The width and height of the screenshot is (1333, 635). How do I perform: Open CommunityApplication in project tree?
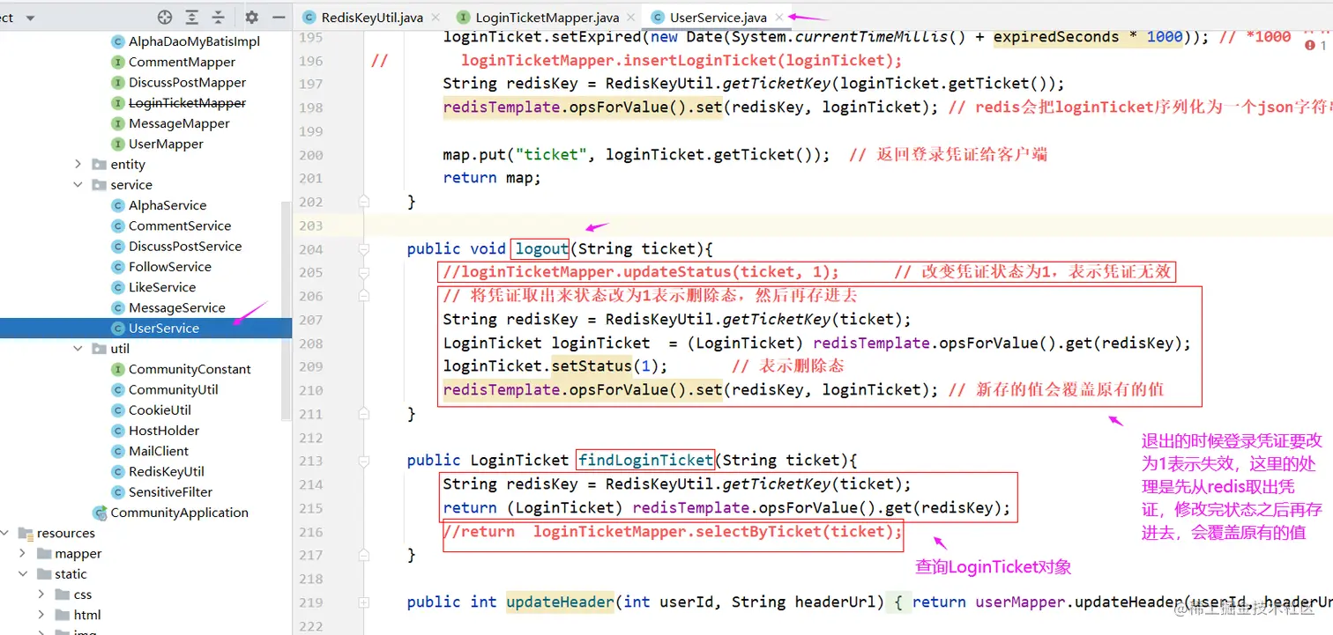tap(179, 513)
